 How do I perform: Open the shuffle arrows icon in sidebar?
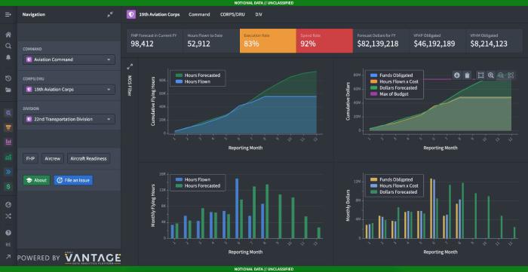point(8,216)
